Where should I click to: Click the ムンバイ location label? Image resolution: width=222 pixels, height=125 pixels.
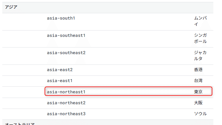coord(200,21)
